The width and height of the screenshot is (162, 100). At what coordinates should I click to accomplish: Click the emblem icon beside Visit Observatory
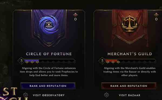pos(25,95)
